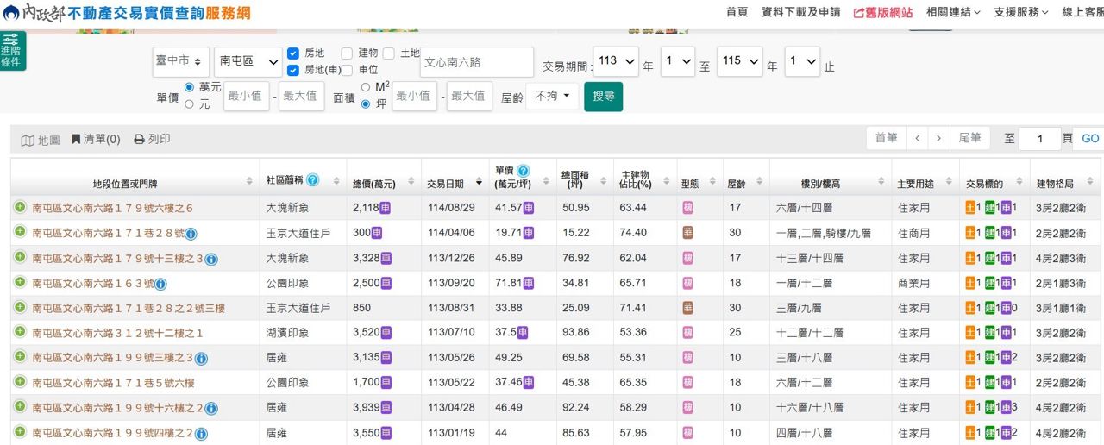Open the 臺中市 city dropdown

click(181, 61)
